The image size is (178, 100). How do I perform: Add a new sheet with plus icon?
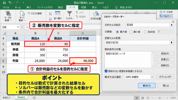[x=34, y=97]
